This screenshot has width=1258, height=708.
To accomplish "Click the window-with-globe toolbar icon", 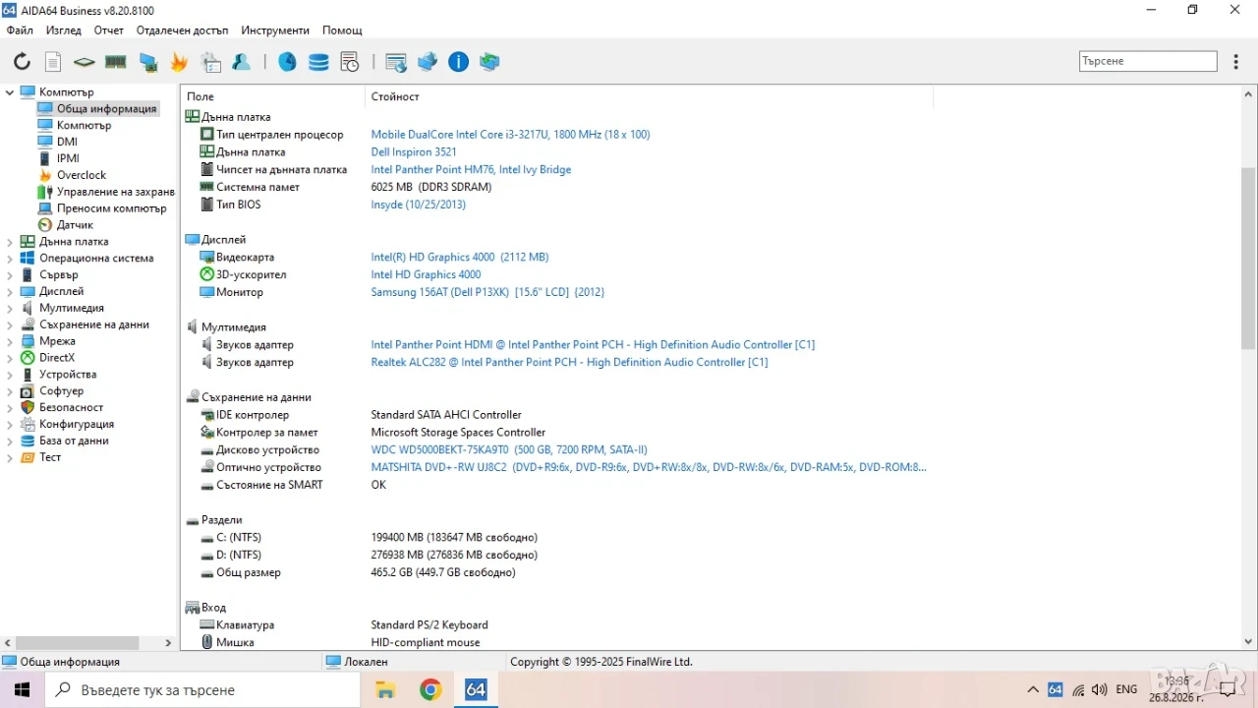I will [x=396, y=62].
